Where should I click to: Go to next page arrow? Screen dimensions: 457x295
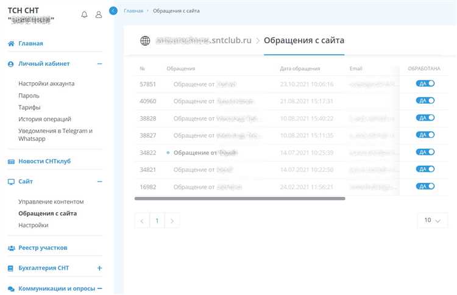click(x=172, y=221)
